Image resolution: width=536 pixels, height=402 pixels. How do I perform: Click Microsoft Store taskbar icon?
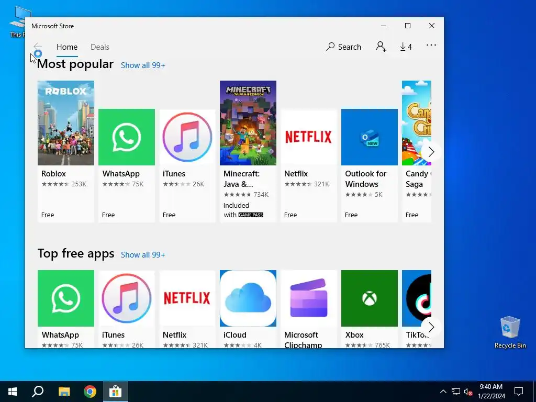pos(116,392)
